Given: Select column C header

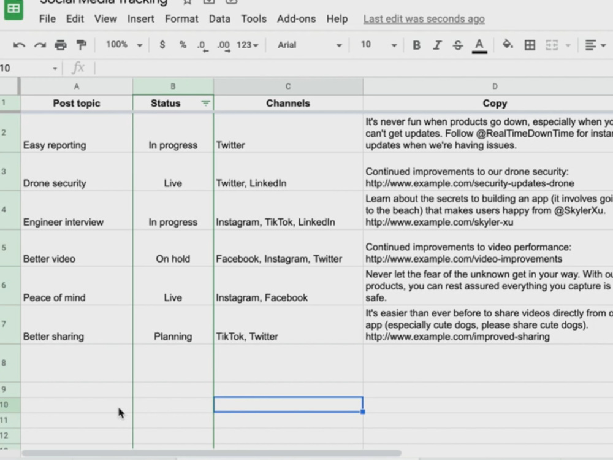Looking at the screenshot, I should coord(288,86).
